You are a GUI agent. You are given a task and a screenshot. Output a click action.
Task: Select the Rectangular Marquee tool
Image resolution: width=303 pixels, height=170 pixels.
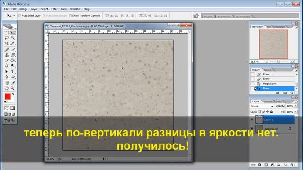pyautogui.click(x=7, y=33)
